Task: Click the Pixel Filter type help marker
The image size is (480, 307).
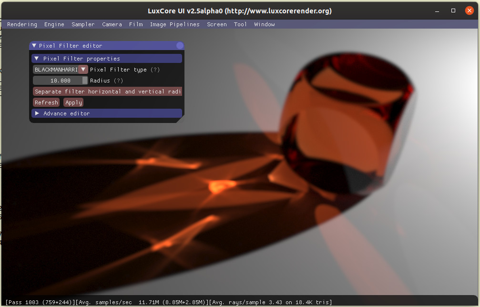Action: click(x=155, y=70)
